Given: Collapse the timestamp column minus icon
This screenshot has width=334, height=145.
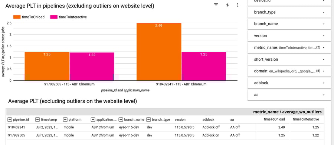Looking at the screenshot, I should [x=37, y=119].
